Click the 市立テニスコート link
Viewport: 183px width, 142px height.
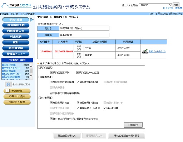coord(12,68)
